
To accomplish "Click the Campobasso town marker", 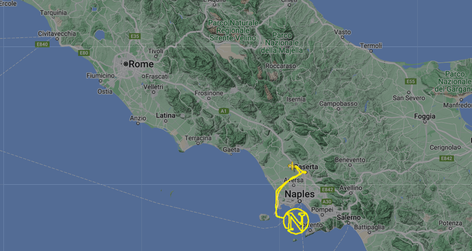I will [338, 109].
